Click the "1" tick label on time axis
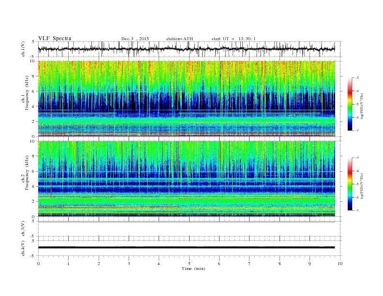The image size is (383, 296). [x=68, y=264]
